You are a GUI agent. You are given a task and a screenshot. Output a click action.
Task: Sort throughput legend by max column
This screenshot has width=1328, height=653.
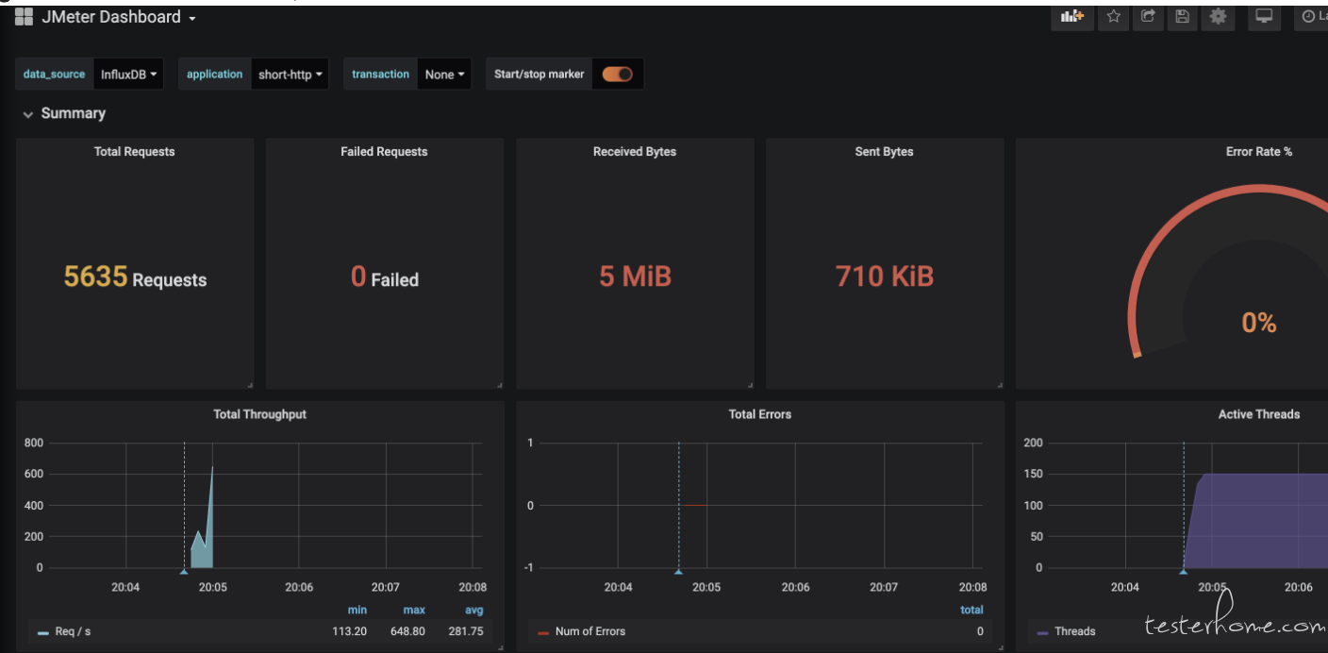coord(414,611)
